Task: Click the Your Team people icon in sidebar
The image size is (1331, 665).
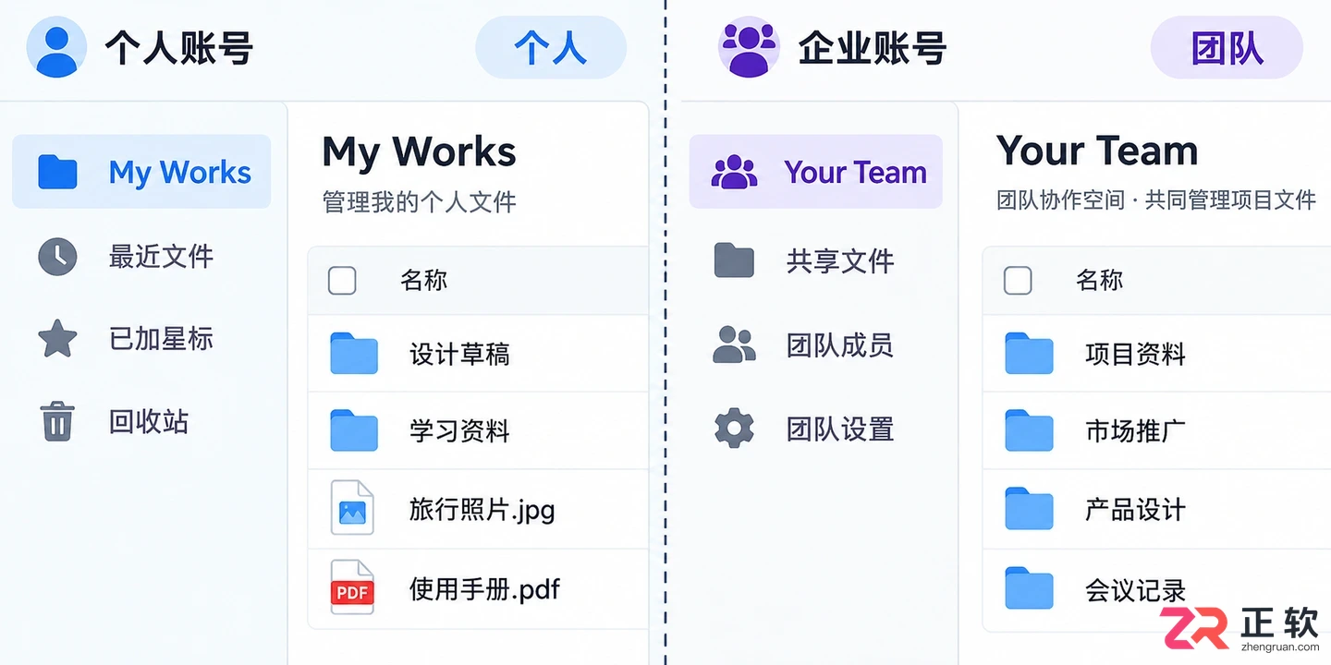Action: coord(734,172)
